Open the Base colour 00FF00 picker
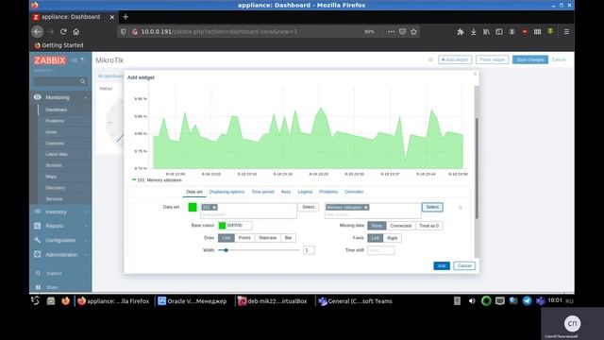The height and width of the screenshot is (340, 604). [223, 226]
